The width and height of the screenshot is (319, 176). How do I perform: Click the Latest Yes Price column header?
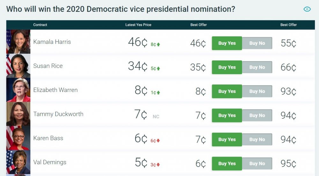pos(138,25)
